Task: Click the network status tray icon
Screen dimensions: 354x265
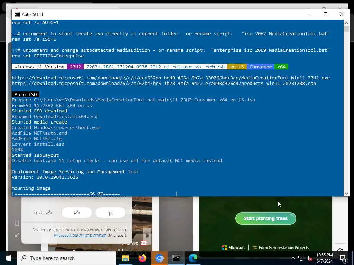Action: tap(301, 258)
